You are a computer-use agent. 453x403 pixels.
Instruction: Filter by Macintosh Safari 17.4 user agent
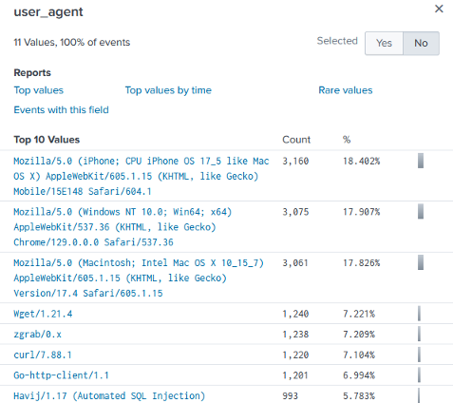pos(139,278)
